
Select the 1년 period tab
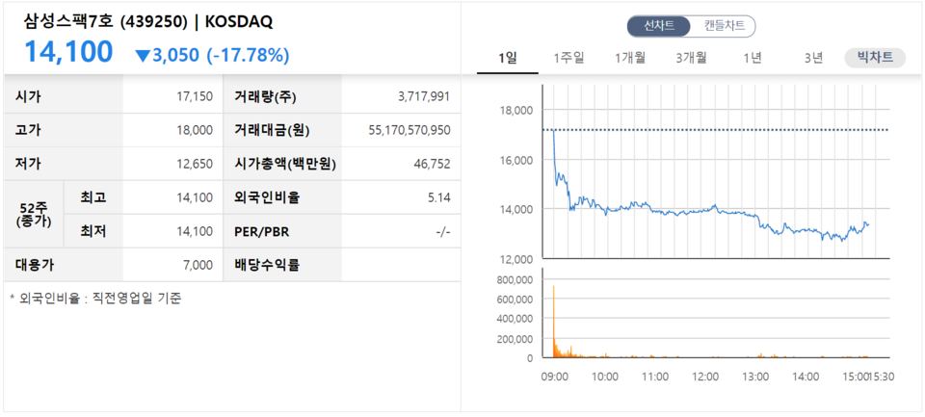pos(753,58)
